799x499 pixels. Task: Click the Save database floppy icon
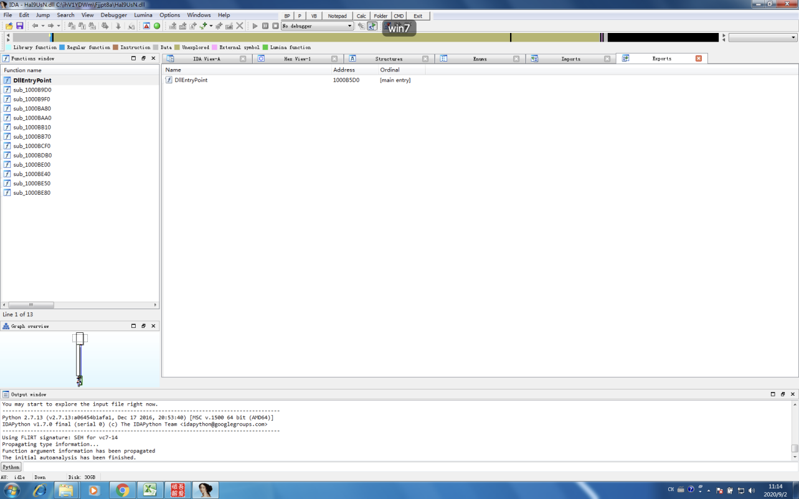19,26
